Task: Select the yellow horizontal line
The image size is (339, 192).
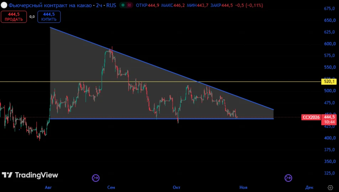Action: [160, 82]
